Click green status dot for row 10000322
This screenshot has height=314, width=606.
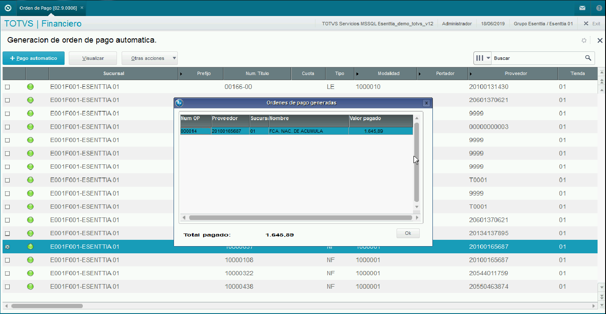pyautogui.click(x=30, y=273)
